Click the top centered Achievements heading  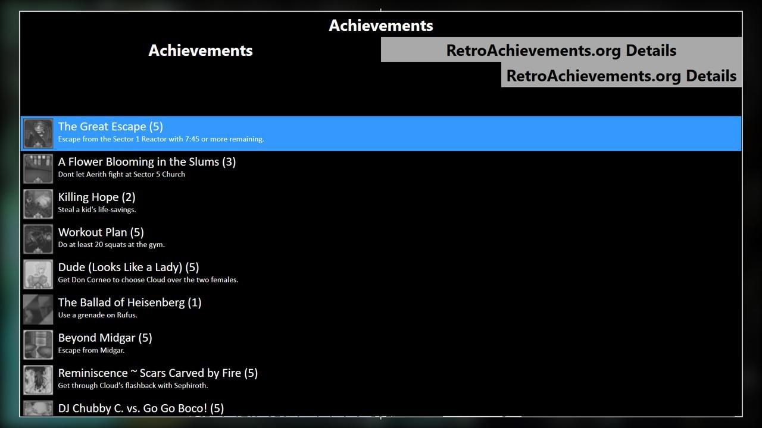pos(381,26)
